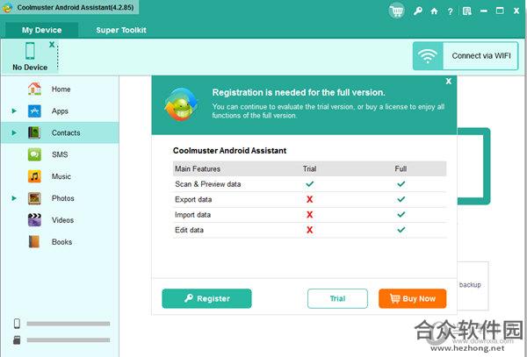Close the No Device tab with X
The width and height of the screenshot is (527, 357).
tap(52, 44)
